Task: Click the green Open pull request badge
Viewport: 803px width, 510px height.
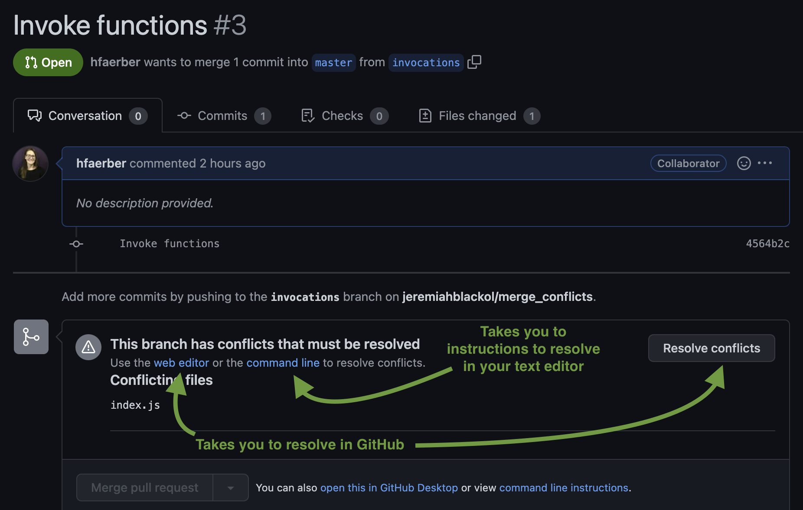Action: click(x=48, y=62)
